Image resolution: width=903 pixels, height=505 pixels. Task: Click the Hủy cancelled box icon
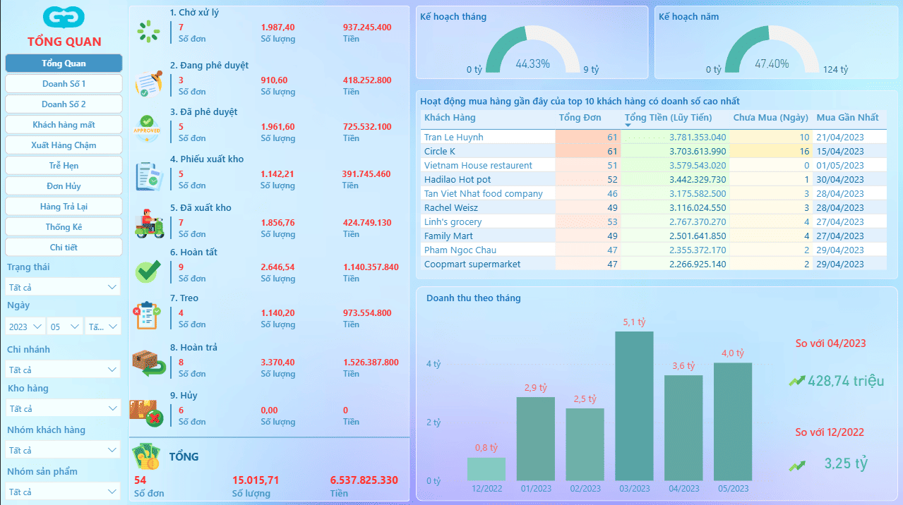pos(147,413)
